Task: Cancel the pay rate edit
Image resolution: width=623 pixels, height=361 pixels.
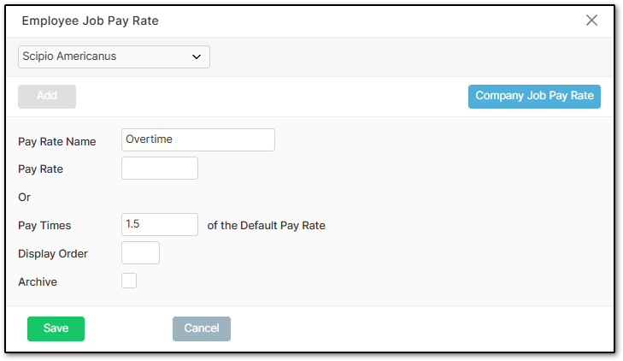Action: [x=202, y=328]
